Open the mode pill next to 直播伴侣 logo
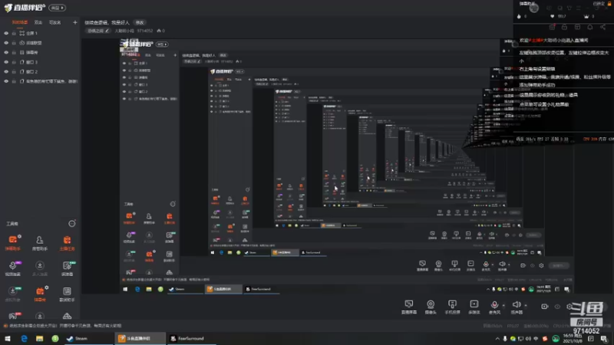Viewport: 614px width, 345px height. pyautogui.click(x=57, y=8)
